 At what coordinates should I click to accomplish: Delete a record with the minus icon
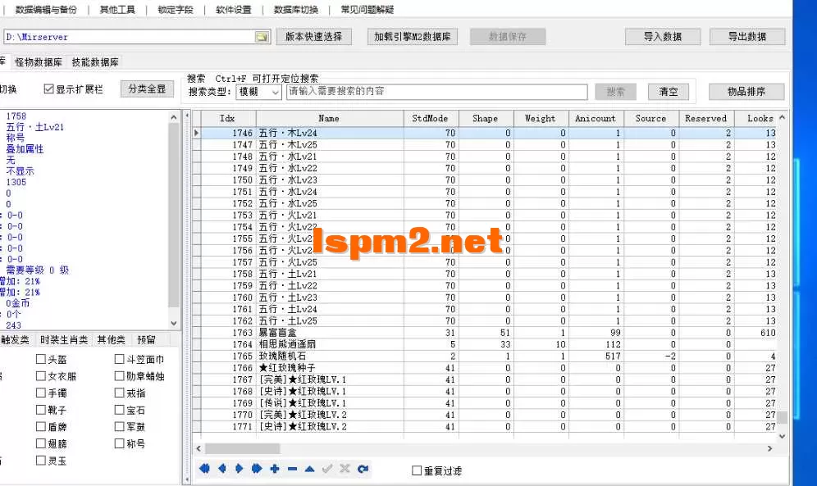click(293, 468)
